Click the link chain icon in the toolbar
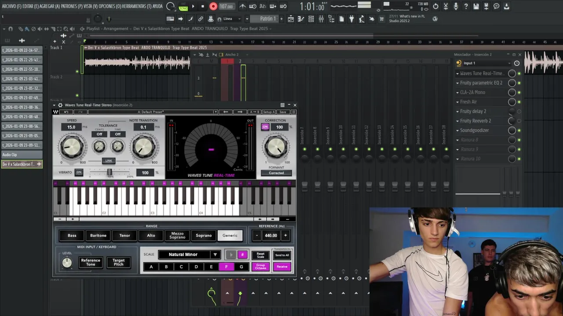This screenshot has height=316, width=563. (x=201, y=19)
